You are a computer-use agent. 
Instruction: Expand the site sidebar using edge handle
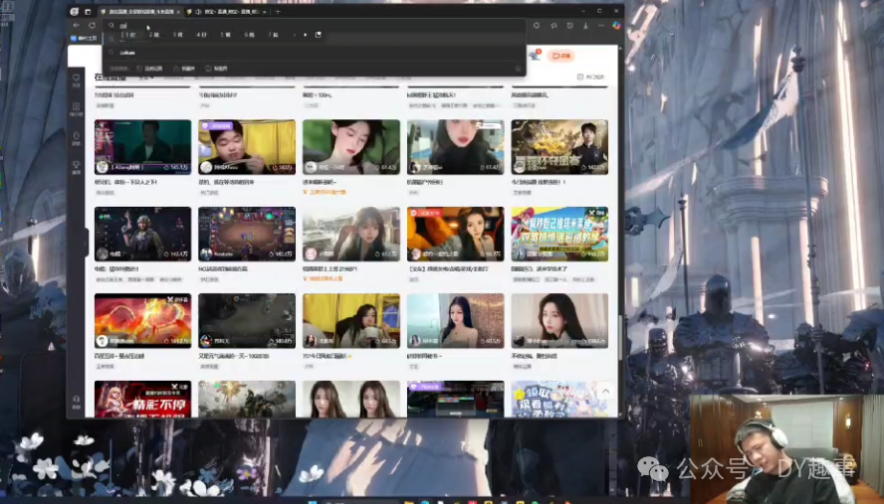86,243
